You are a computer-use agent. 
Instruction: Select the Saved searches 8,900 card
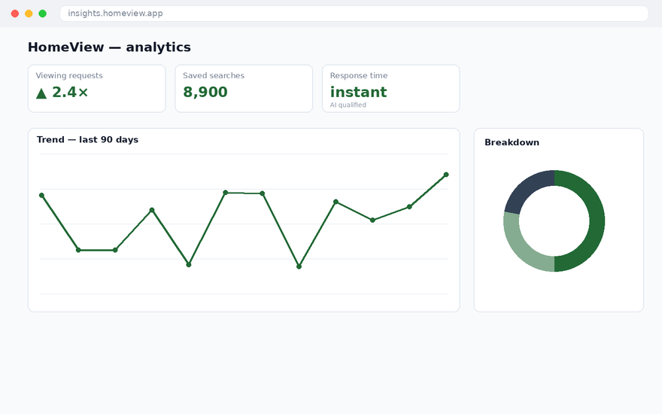coord(244,89)
